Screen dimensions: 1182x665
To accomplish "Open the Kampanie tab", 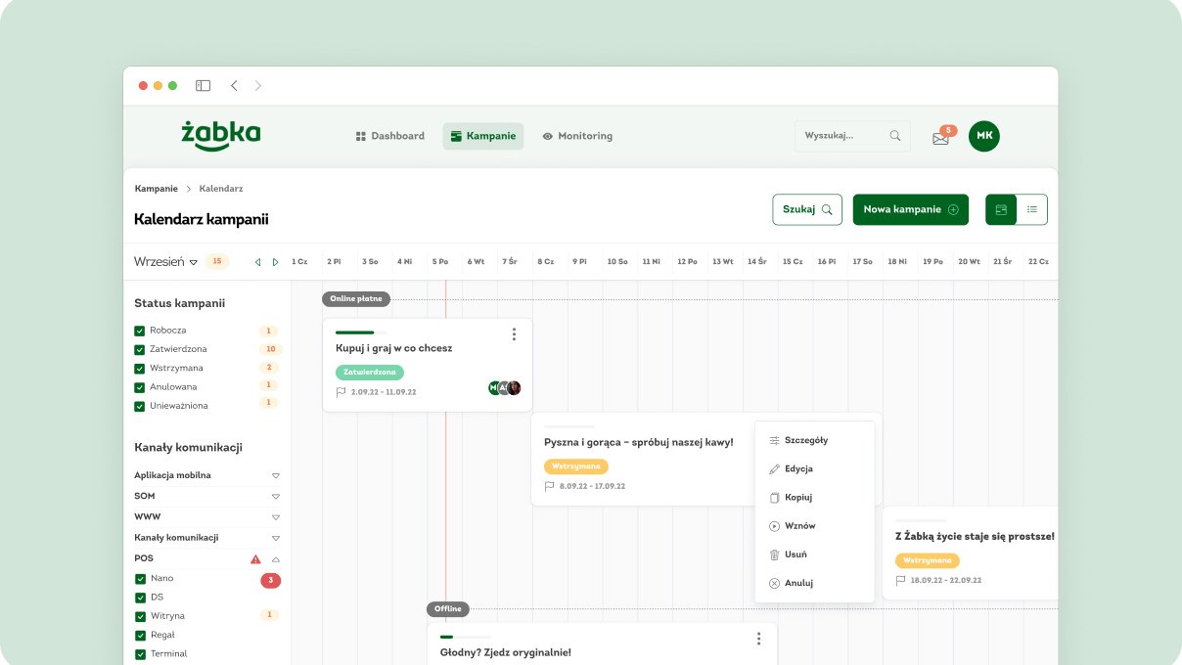I will pos(483,136).
